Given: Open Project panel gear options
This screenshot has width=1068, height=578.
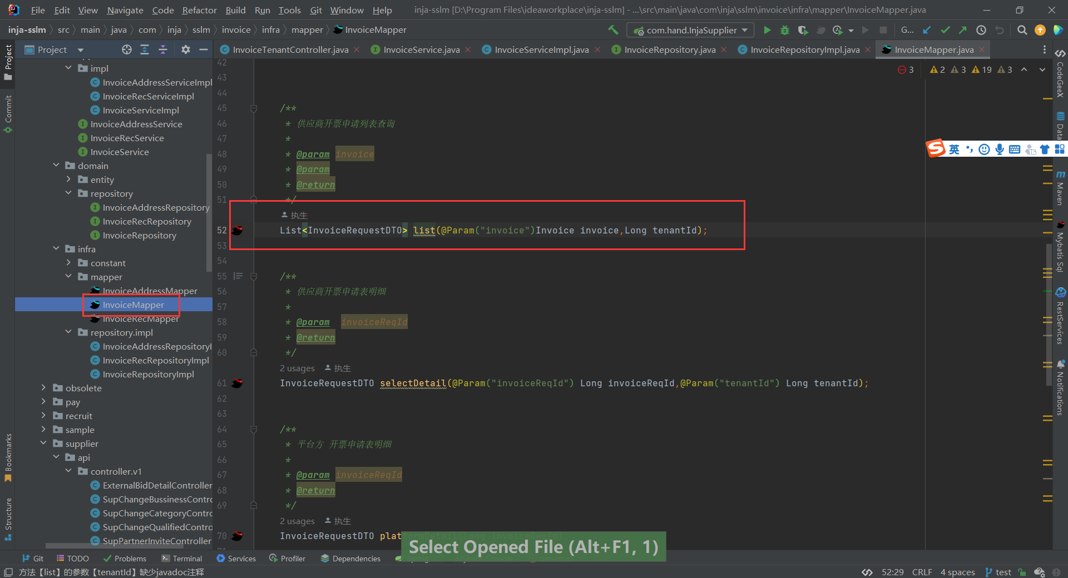Looking at the screenshot, I should pos(186,49).
